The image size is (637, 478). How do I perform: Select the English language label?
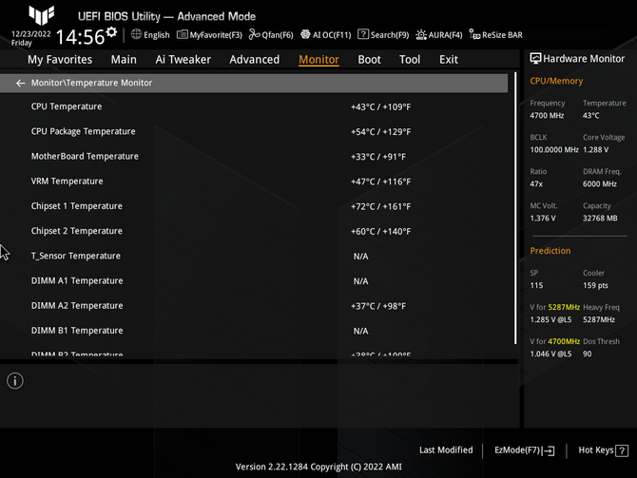pos(157,35)
